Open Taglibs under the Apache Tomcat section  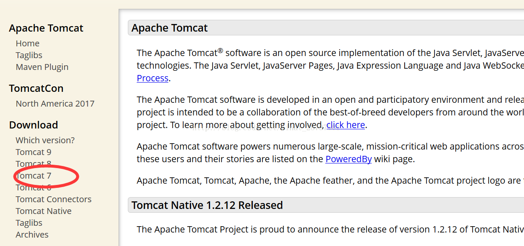pos(29,55)
